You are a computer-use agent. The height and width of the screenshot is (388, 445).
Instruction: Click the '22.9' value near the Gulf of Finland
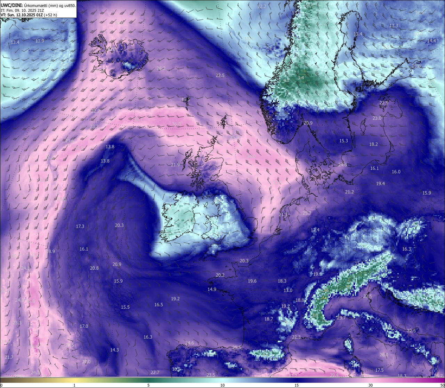384,103
